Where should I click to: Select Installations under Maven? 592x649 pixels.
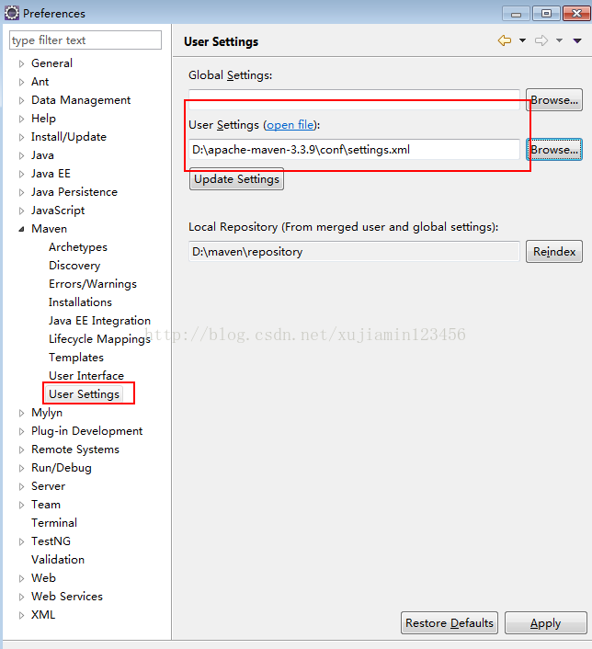[80, 302]
